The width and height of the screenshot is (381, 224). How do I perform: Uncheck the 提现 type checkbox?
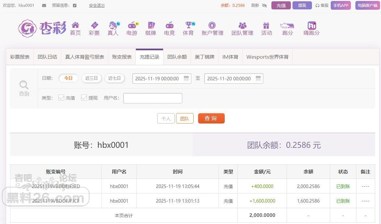click(x=84, y=98)
